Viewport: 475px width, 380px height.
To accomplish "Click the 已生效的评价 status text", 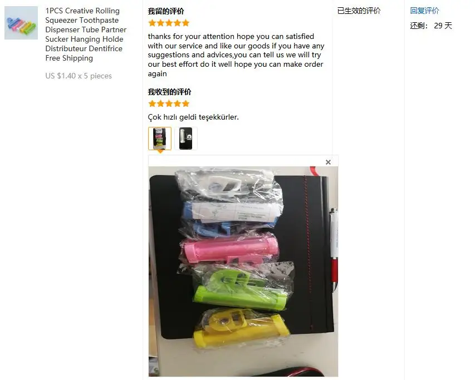I will point(359,11).
